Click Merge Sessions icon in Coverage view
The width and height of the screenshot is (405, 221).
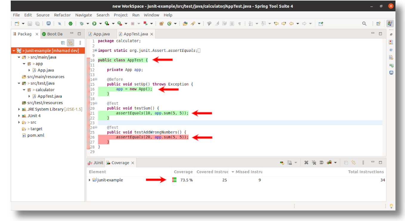[322, 163]
